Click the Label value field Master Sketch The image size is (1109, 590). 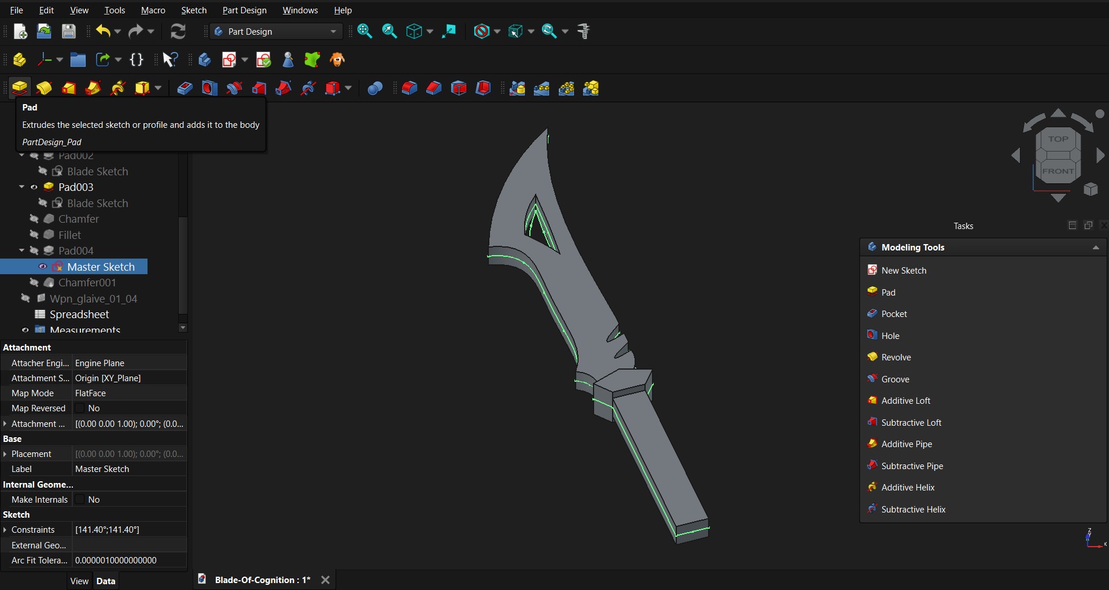click(x=129, y=469)
